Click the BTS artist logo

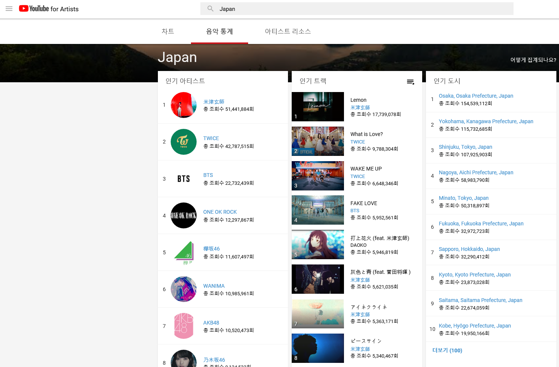click(183, 179)
